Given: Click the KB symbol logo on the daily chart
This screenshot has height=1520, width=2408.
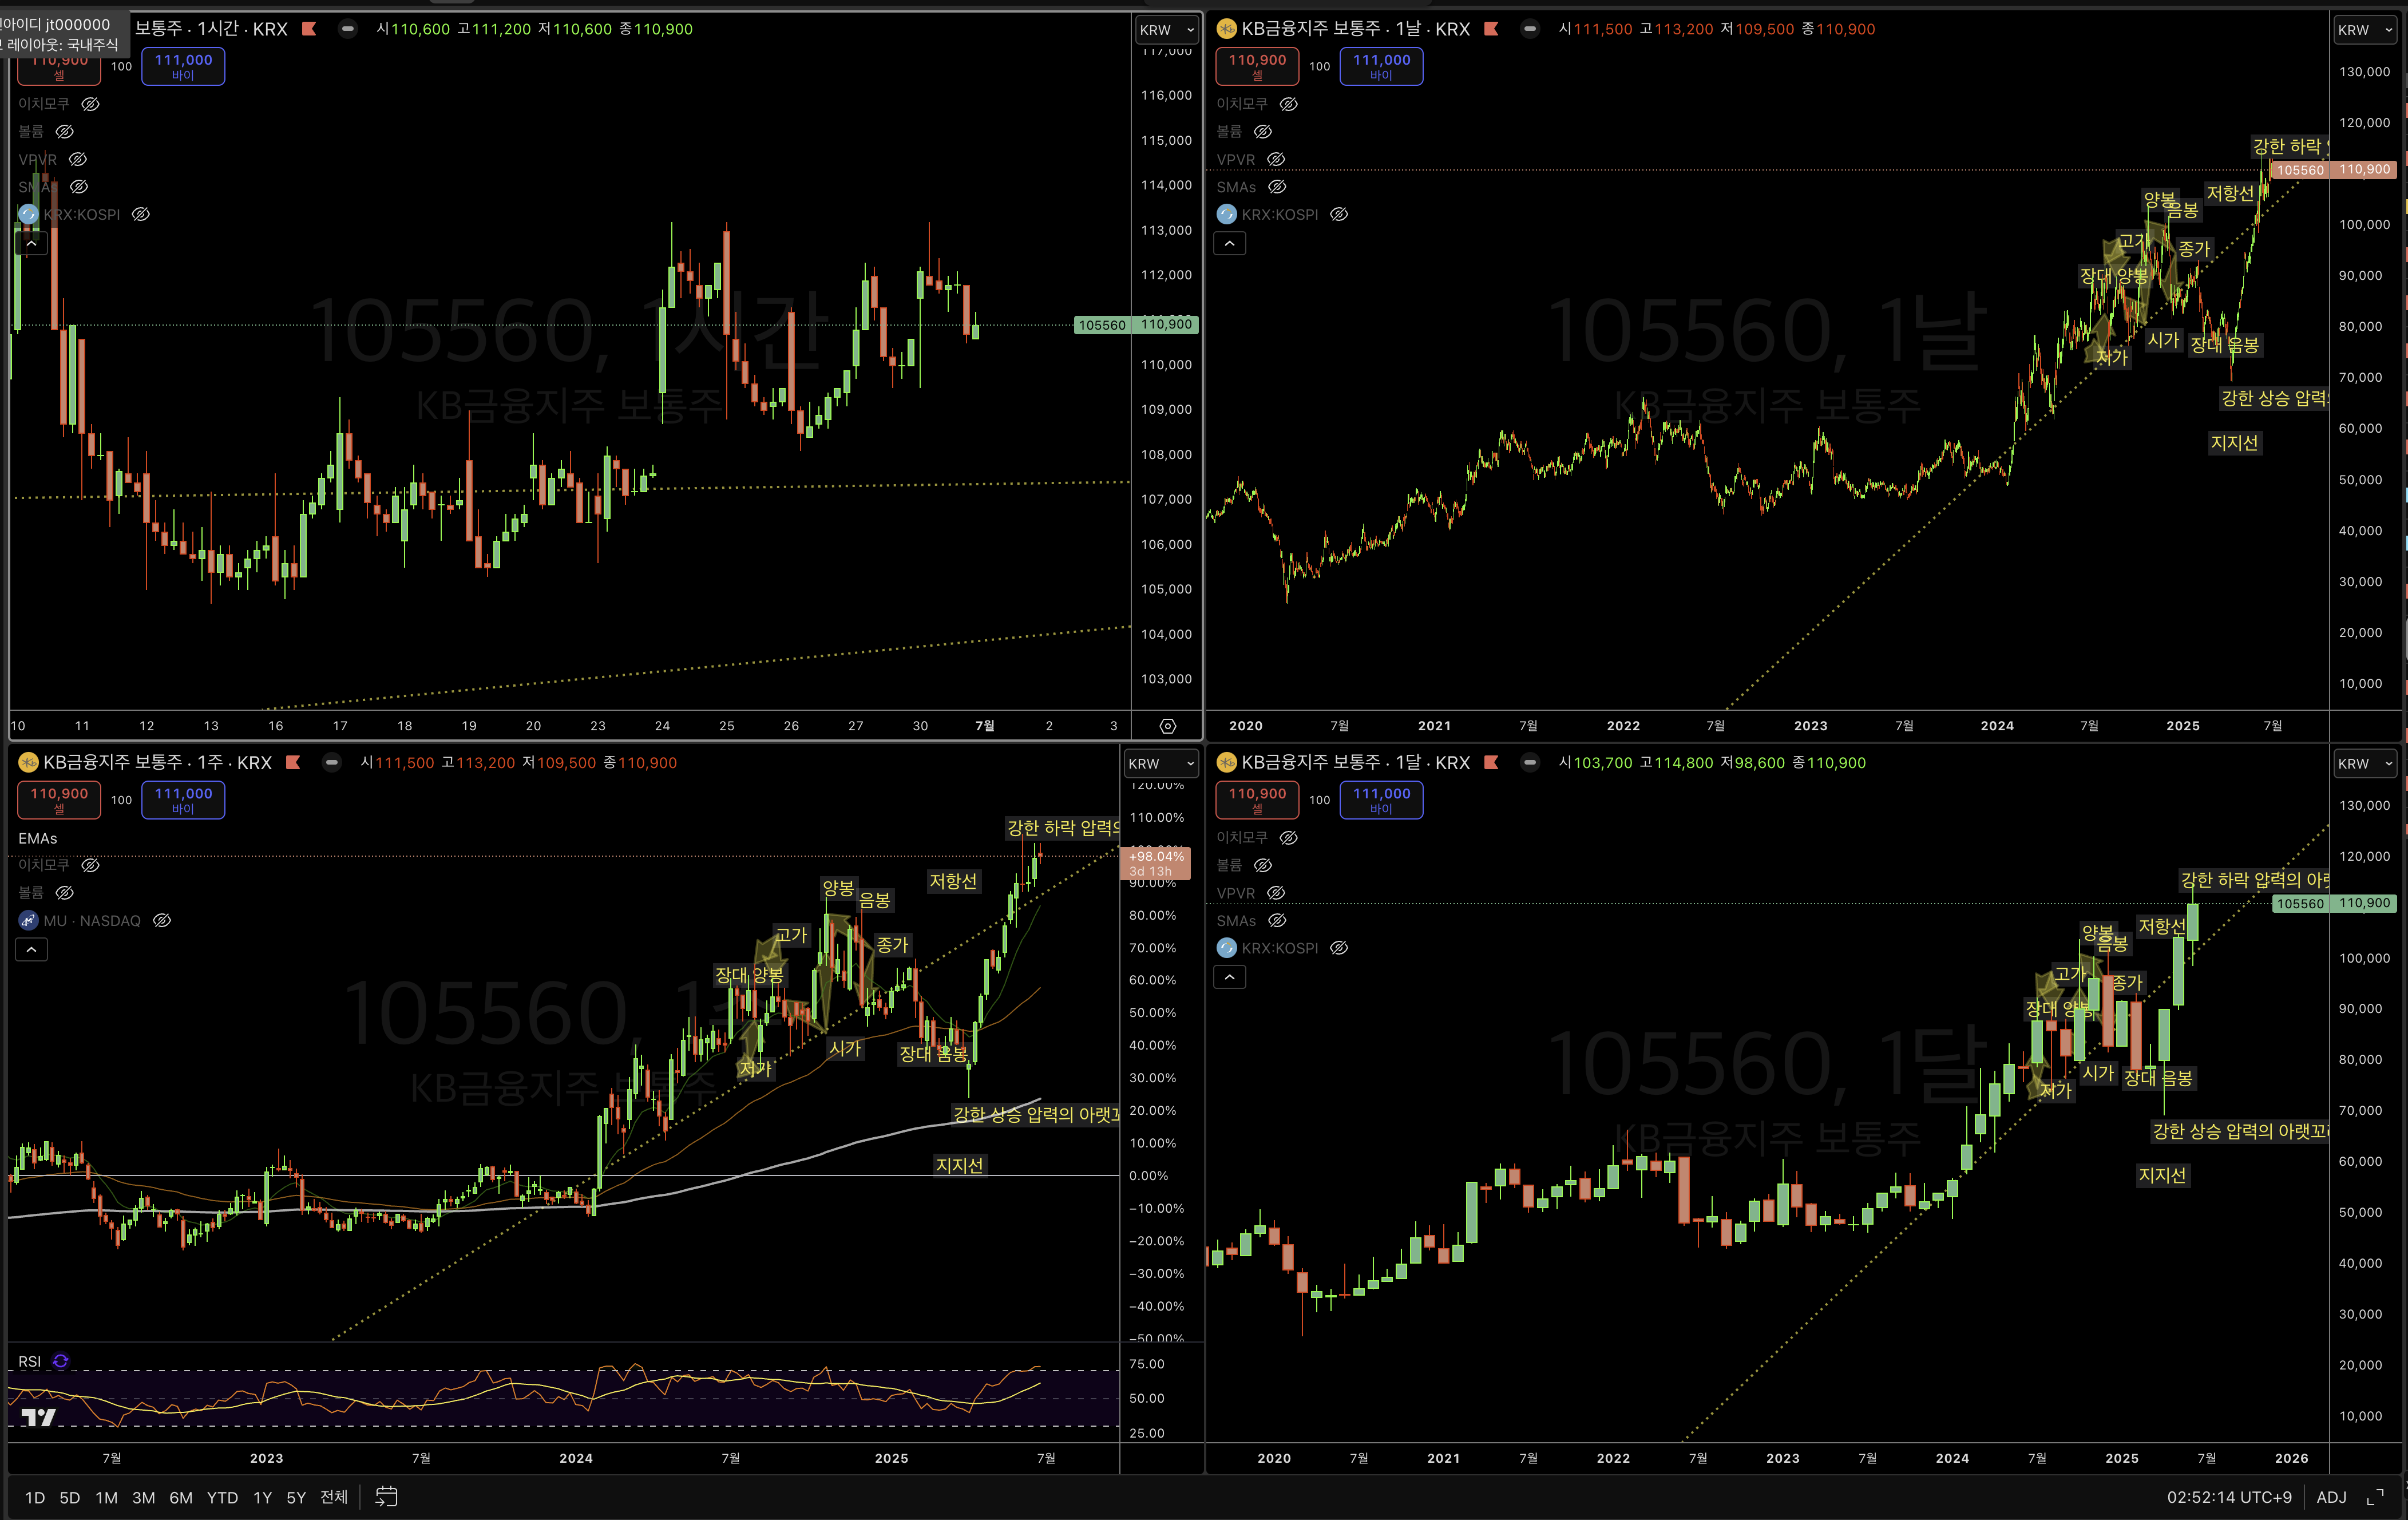Looking at the screenshot, I should pos(1226,29).
